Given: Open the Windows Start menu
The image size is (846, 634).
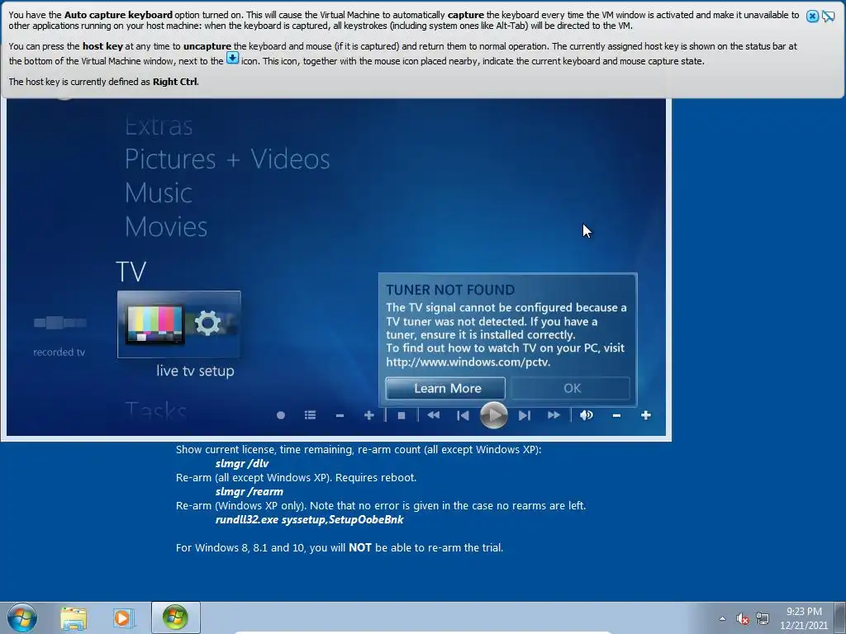Looking at the screenshot, I should click(x=22, y=617).
